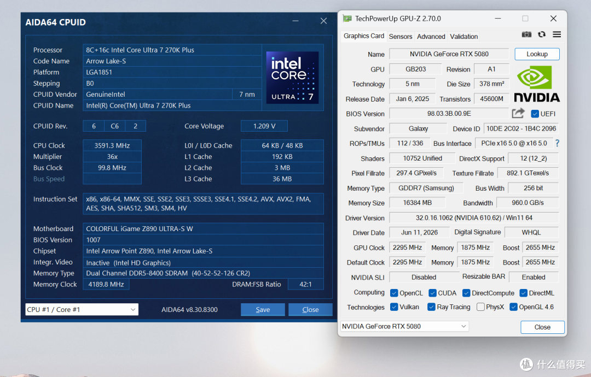The height and width of the screenshot is (377, 591).
Task: Click the Digital Signature value WHQL
Action: pyautogui.click(x=531, y=232)
